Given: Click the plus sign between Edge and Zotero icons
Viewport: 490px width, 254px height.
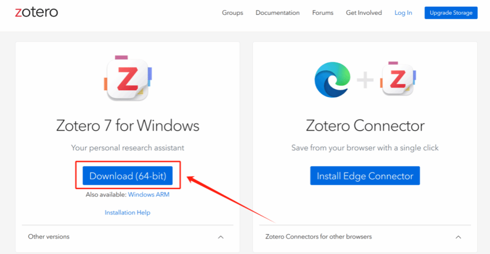Looking at the screenshot, I should 366,79.
